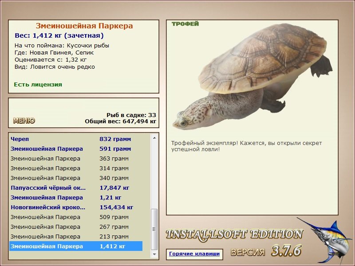Click the Трофейный экземпляр description text
Viewport: 355px width, 266px height.
pos(246,146)
